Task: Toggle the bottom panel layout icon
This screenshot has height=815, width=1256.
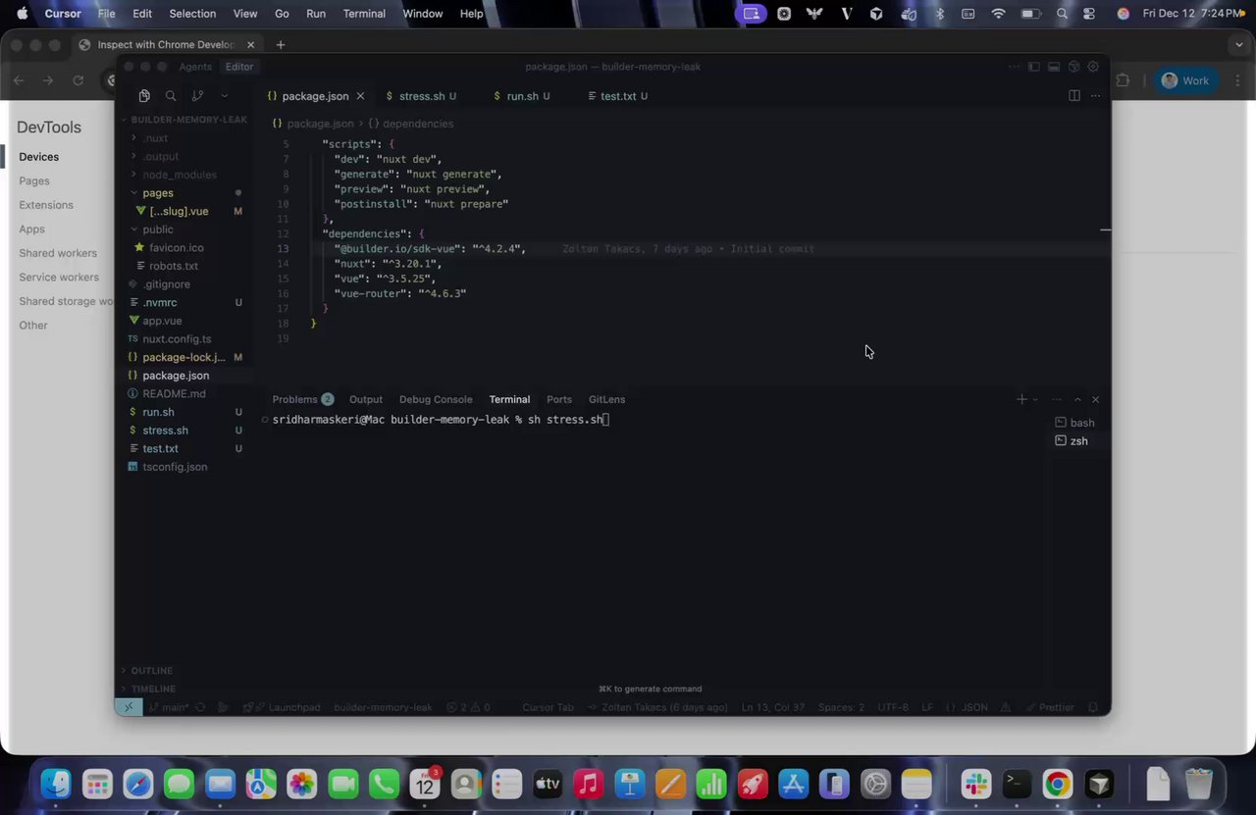Action: pos(1054,67)
